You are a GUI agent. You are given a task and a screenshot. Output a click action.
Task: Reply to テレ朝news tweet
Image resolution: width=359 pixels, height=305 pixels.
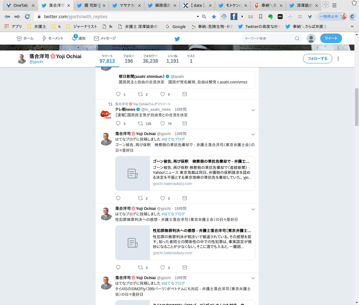118,123
